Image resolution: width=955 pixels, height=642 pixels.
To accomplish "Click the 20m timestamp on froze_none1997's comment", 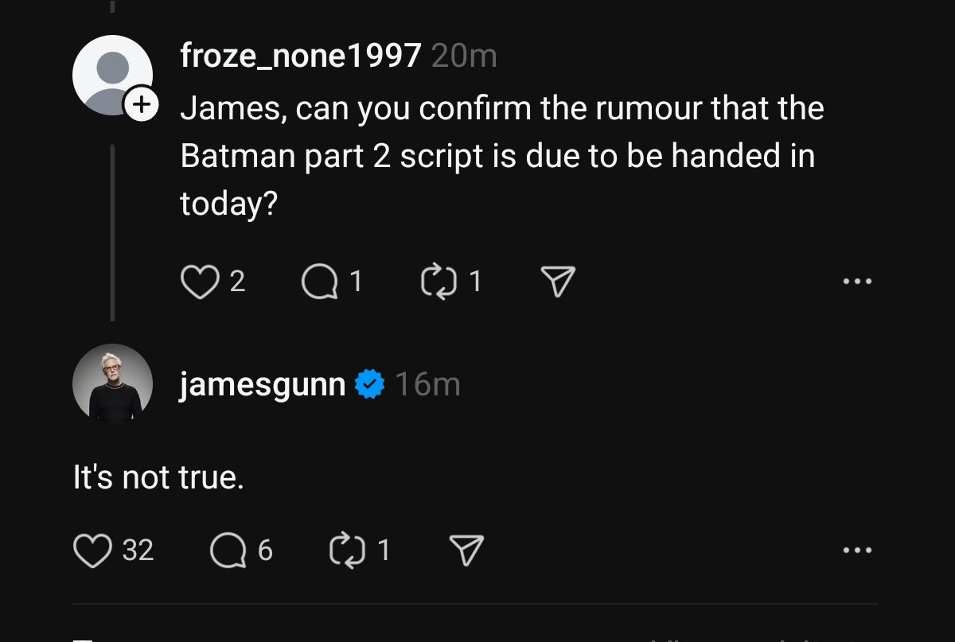I will pos(463,56).
